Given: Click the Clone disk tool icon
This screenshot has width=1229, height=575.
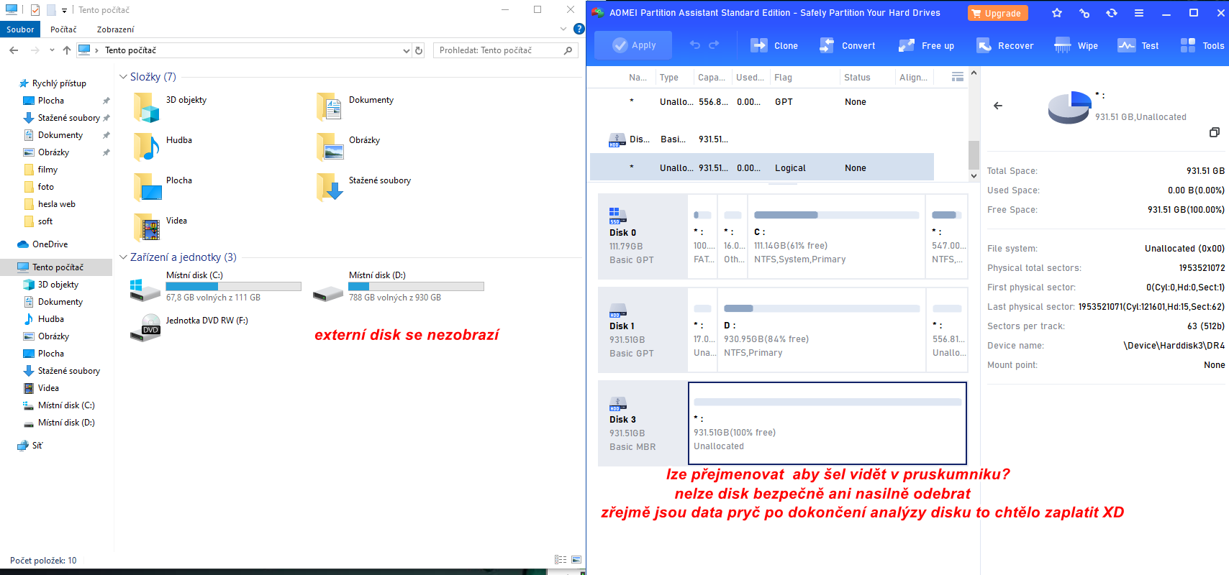Looking at the screenshot, I should 759,45.
